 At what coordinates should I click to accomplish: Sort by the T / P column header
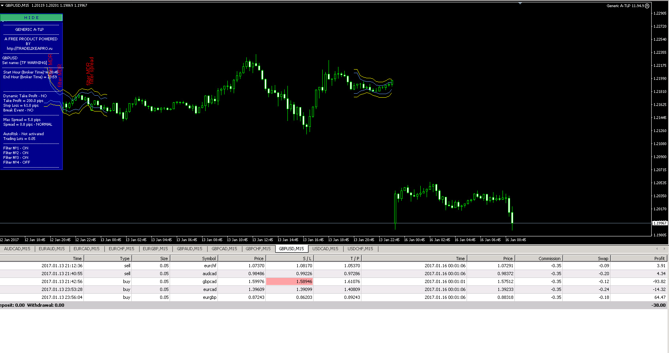(x=337, y=259)
